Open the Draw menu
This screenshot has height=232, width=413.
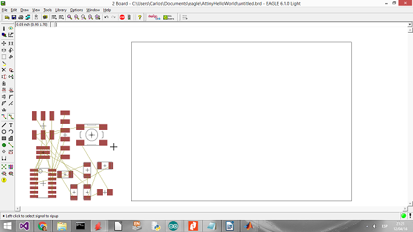tap(25, 10)
